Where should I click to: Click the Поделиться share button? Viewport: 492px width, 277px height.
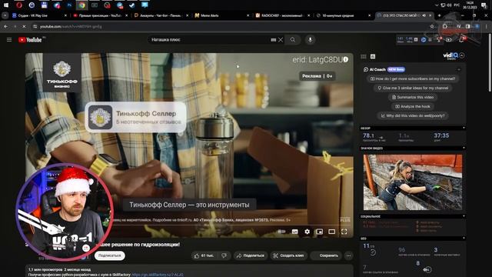[x=251, y=255]
